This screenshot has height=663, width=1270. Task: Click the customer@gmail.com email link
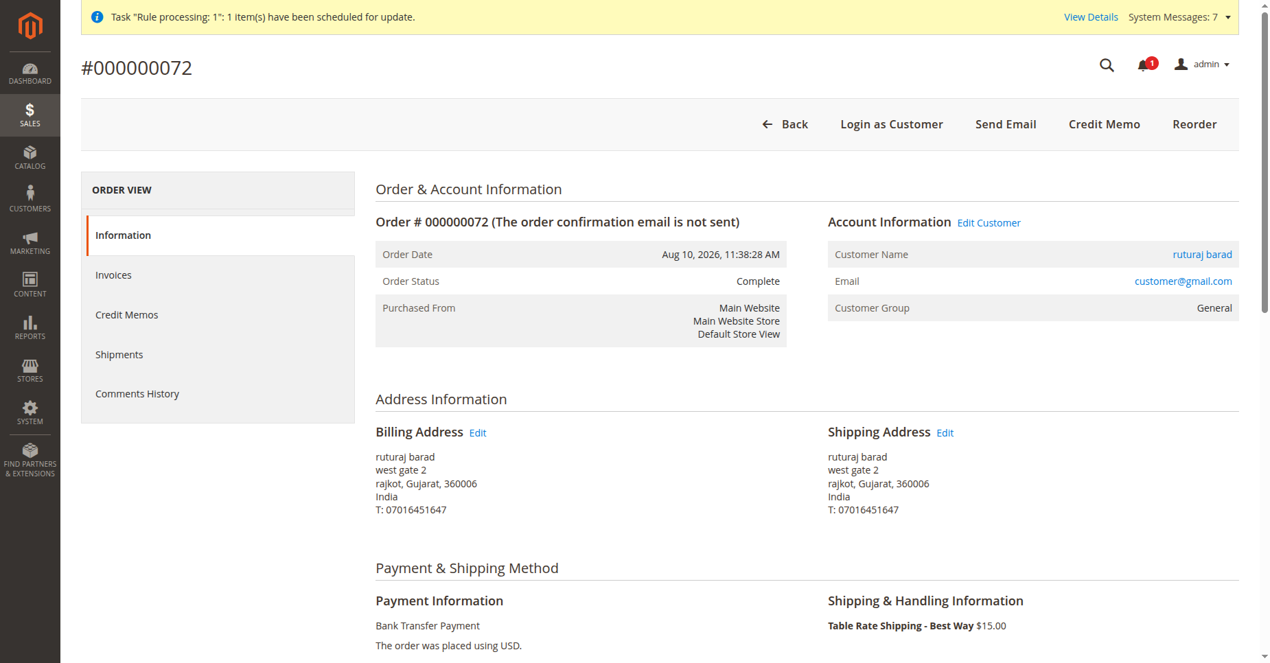[1183, 281]
